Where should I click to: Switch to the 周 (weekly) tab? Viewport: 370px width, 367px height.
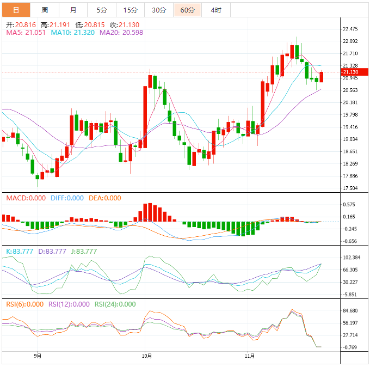(x=45, y=10)
